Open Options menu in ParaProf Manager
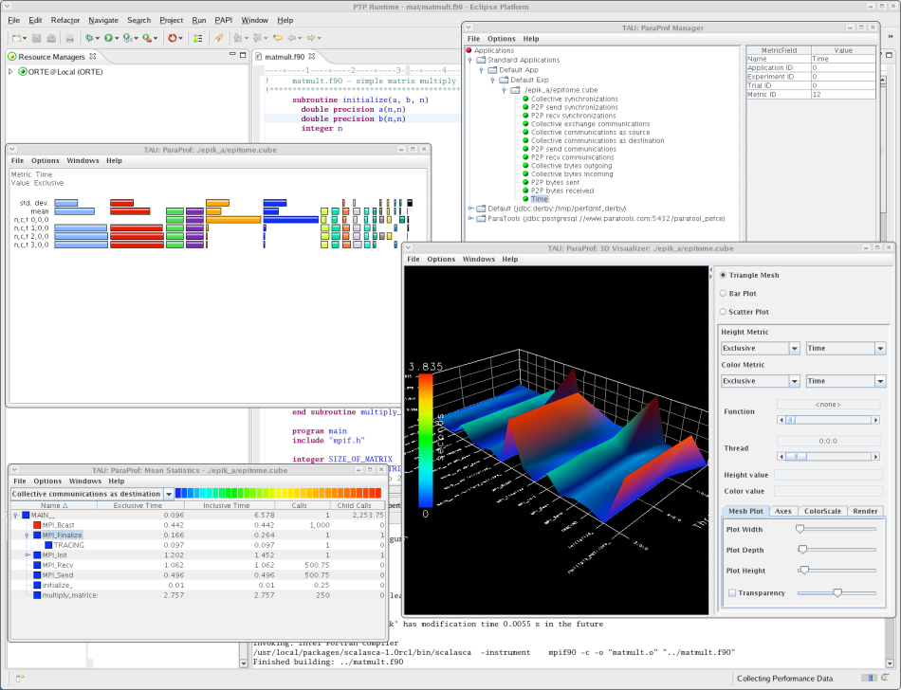 [x=502, y=39]
